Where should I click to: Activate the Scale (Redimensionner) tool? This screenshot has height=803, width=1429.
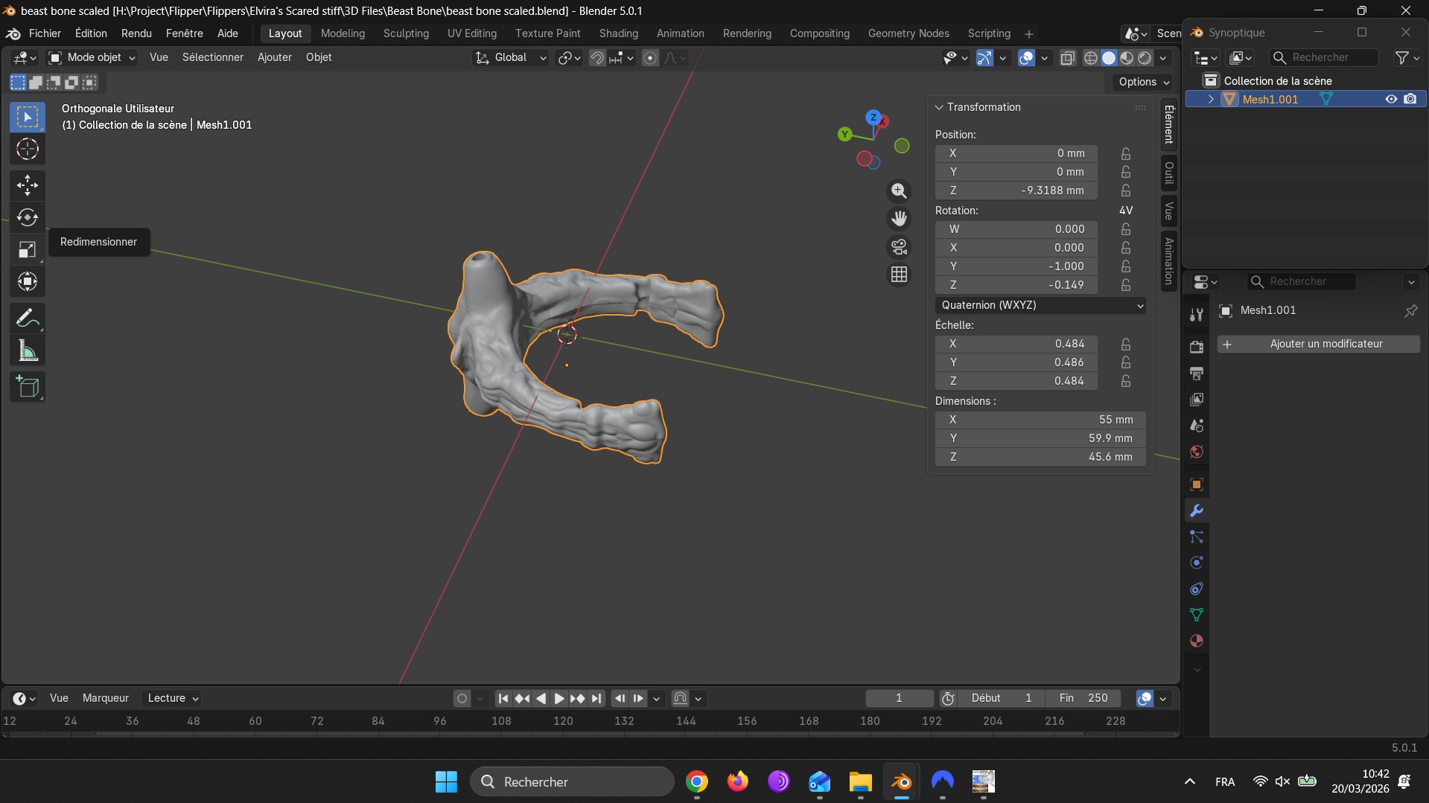tap(28, 249)
